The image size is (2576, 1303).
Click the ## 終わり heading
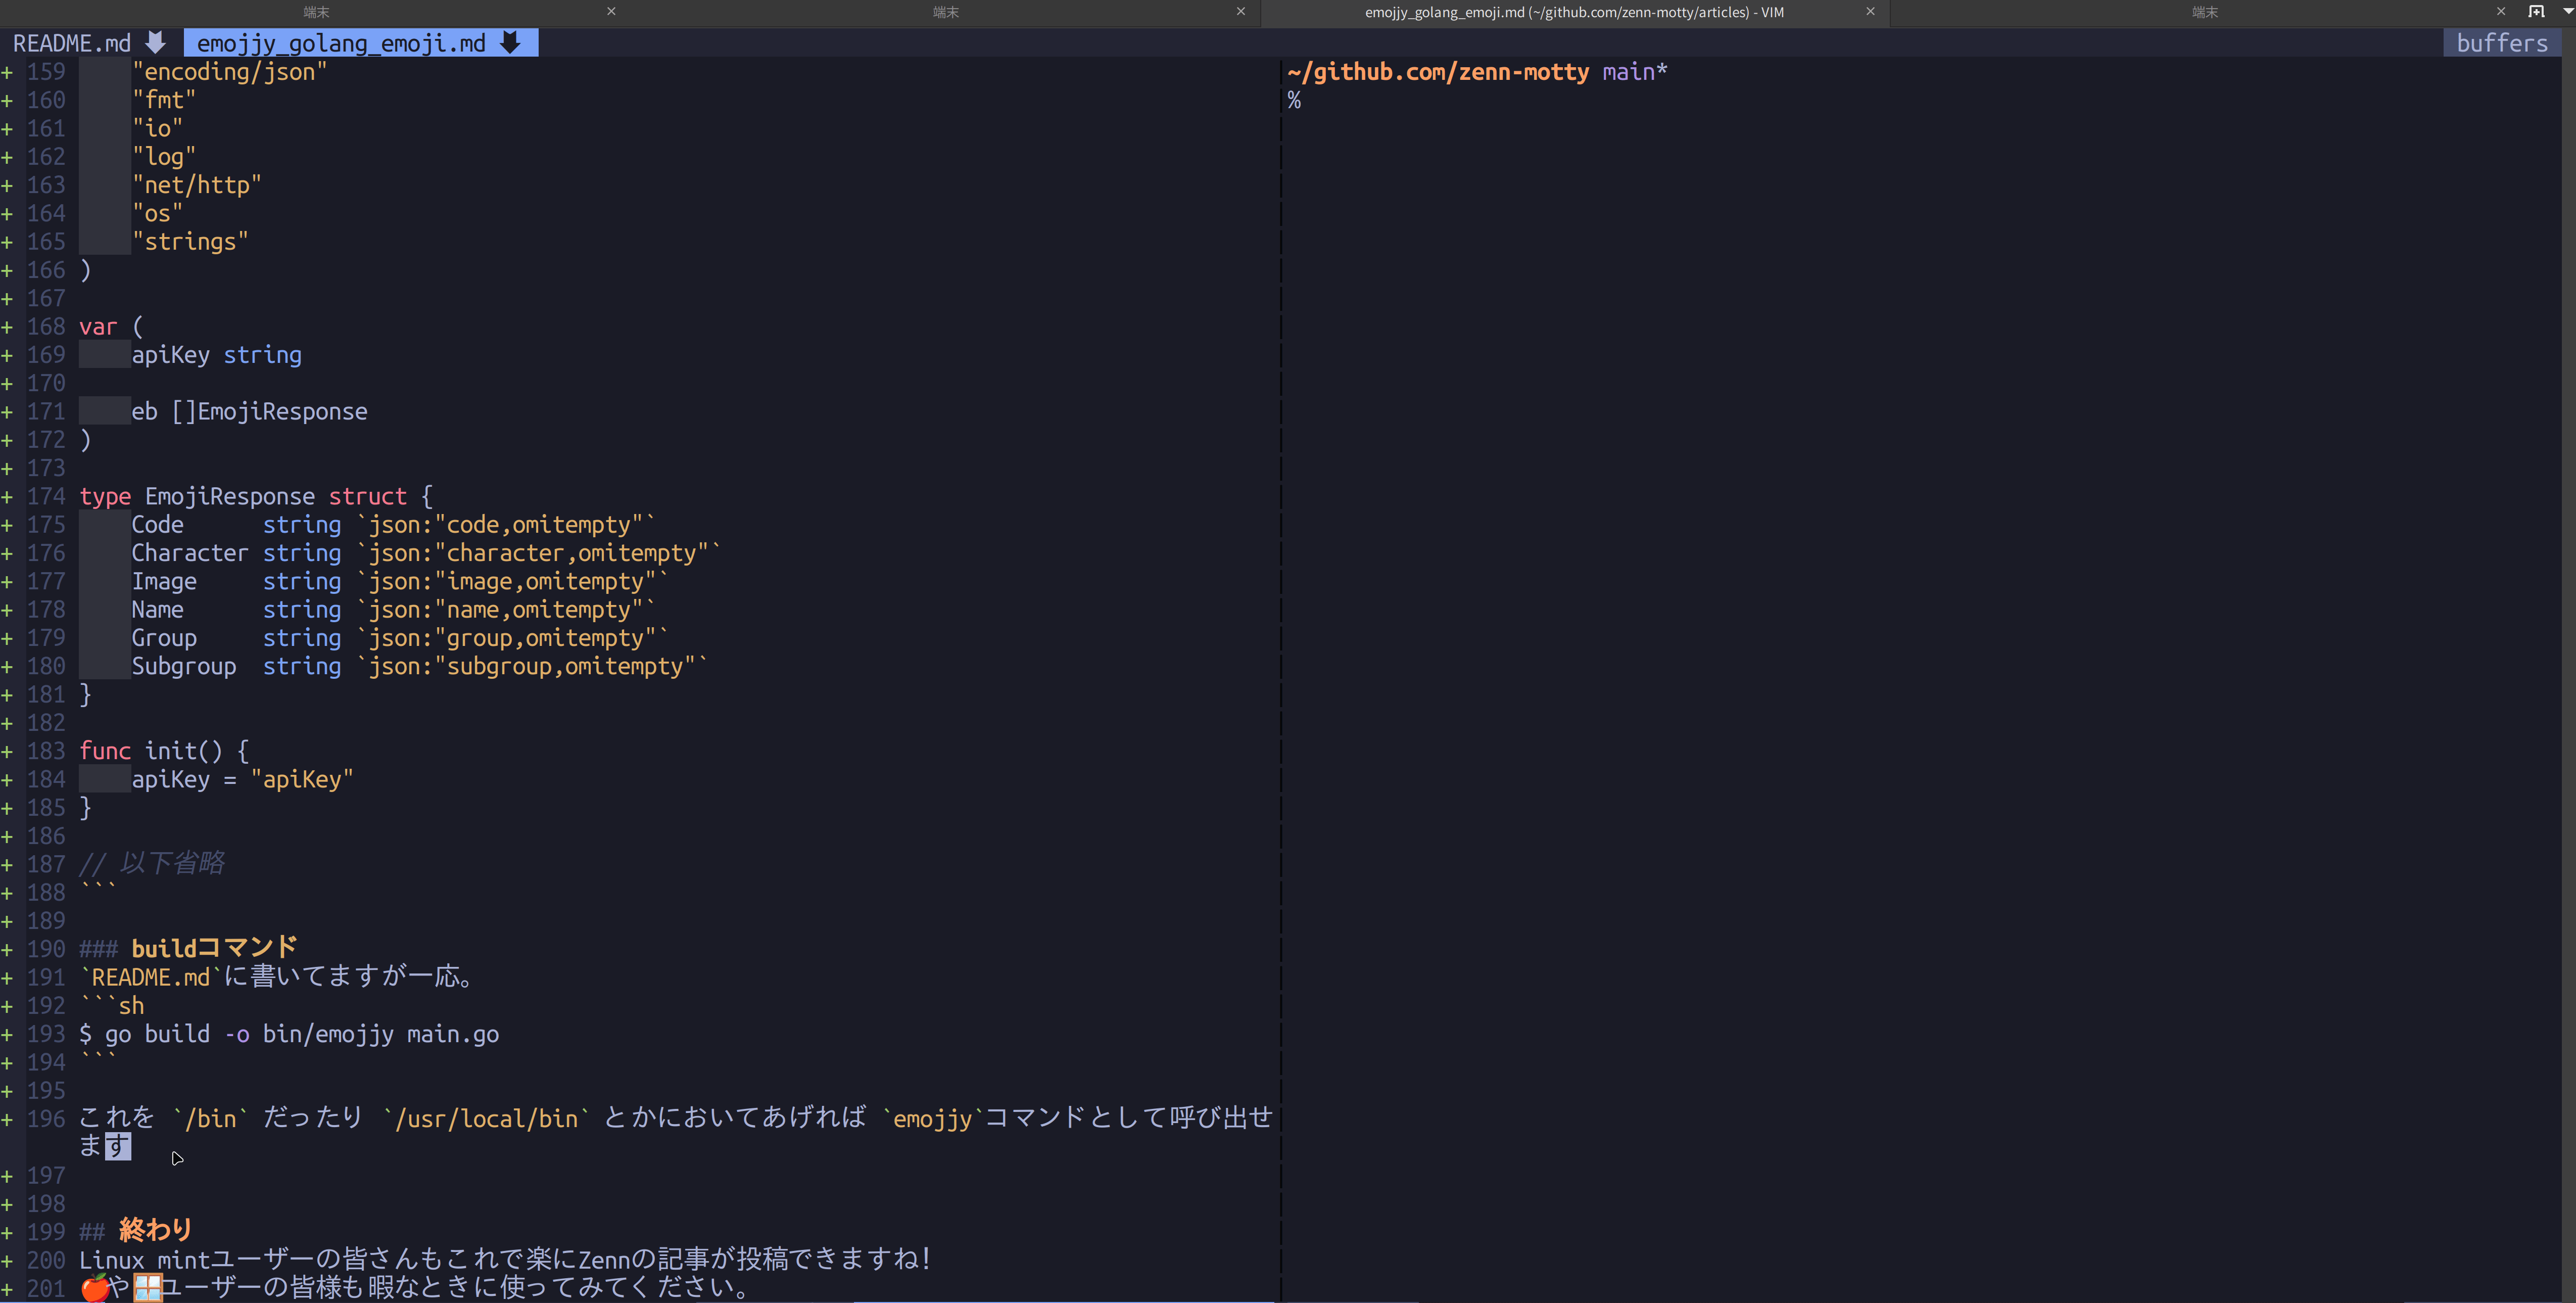(x=135, y=1230)
